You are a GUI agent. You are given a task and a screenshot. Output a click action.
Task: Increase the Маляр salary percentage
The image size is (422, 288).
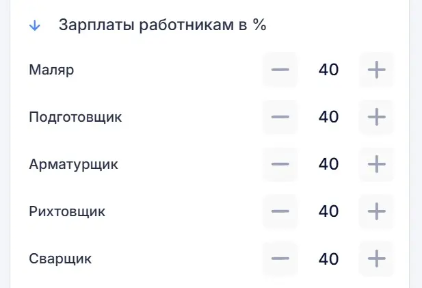pyautogui.click(x=376, y=70)
